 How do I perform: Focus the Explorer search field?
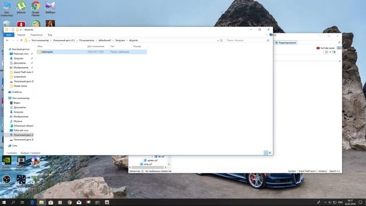[x=248, y=41]
